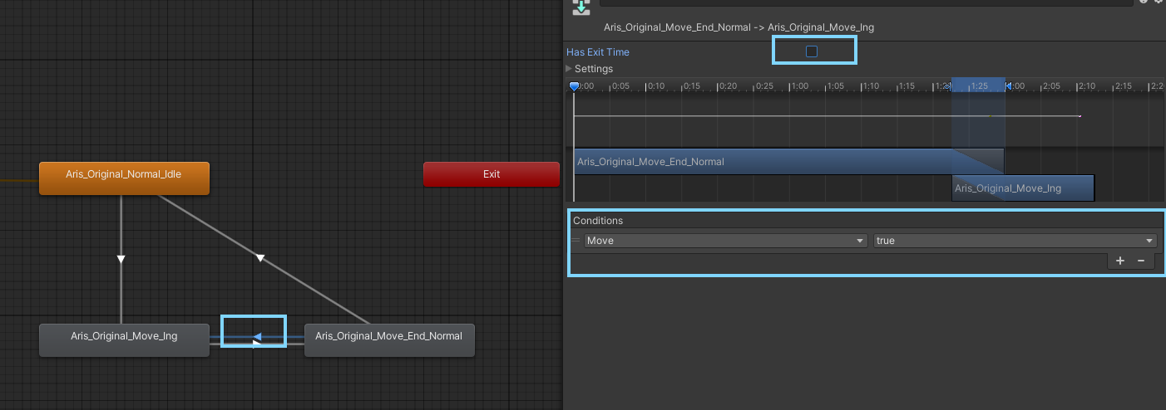Screen dimensions: 1166x410
Task: Click the blue playhead marker at 0:00
Action: pyautogui.click(x=574, y=86)
